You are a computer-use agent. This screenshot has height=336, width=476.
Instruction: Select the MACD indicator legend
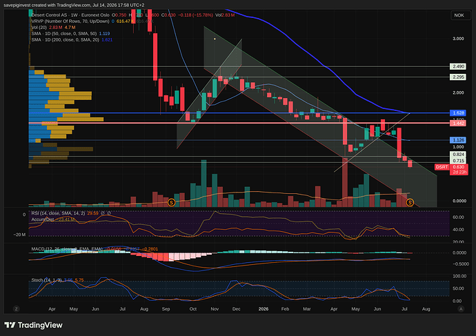point(67,249)
